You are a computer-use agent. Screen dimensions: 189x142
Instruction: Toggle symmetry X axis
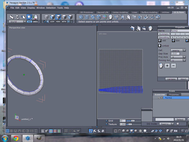click(175, 34)
